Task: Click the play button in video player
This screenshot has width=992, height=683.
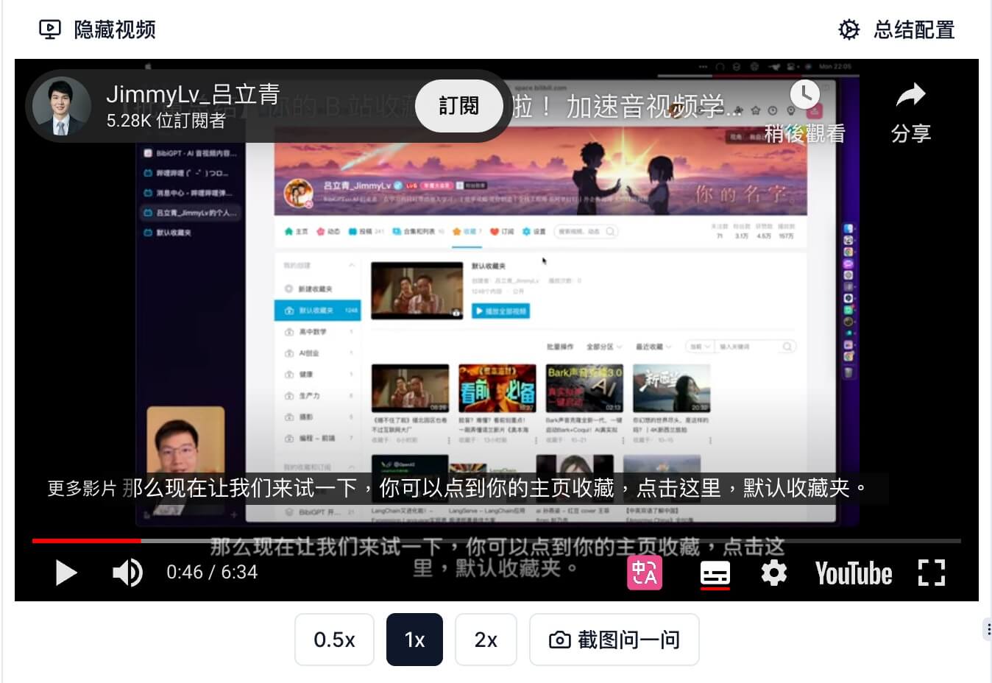Action: pyautogui.click(x=66, y=573)
